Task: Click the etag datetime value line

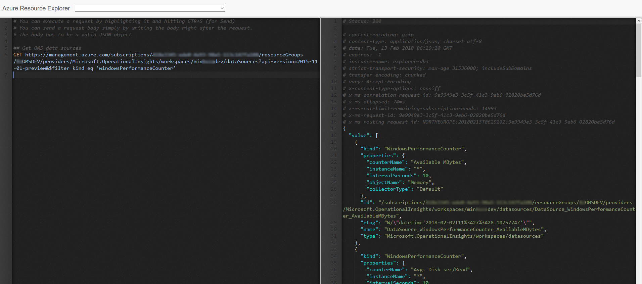Action: (x=447, y=223)
